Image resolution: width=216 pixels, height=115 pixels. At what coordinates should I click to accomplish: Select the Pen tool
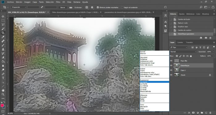click(3, 74)
